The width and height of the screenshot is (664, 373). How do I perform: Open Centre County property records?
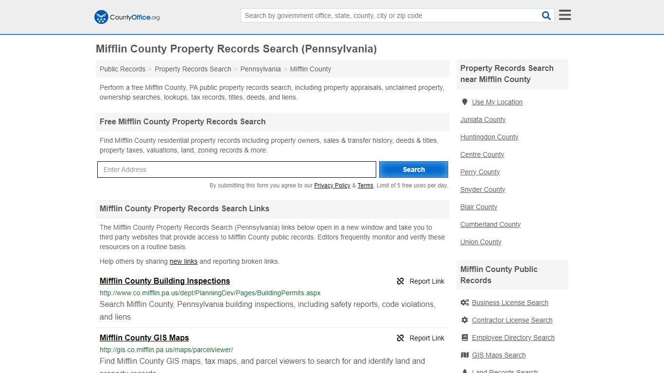pyautogui.click(x=482, y=154)
